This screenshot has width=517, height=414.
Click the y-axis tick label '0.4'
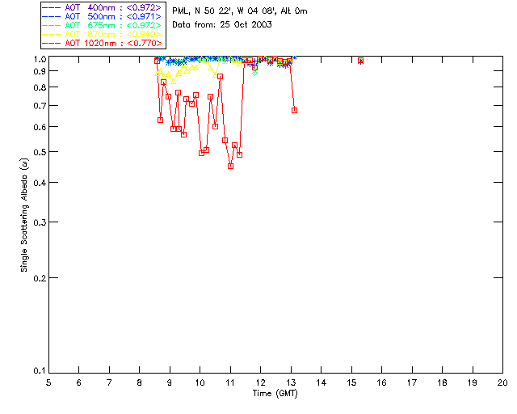40,183
